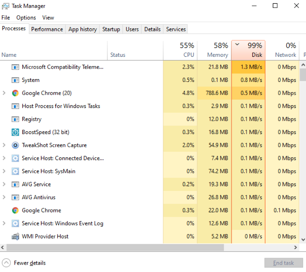The height and width of the screenshot is (272, 306).
Task: Open the Options menu
Action: [x=26, y=18]
